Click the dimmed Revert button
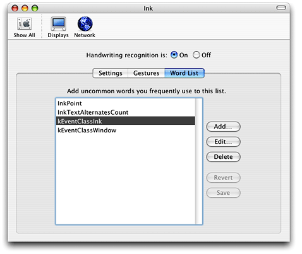Viewport: 302px width, 254px height. pyautogui.click(x=223, y=178)
